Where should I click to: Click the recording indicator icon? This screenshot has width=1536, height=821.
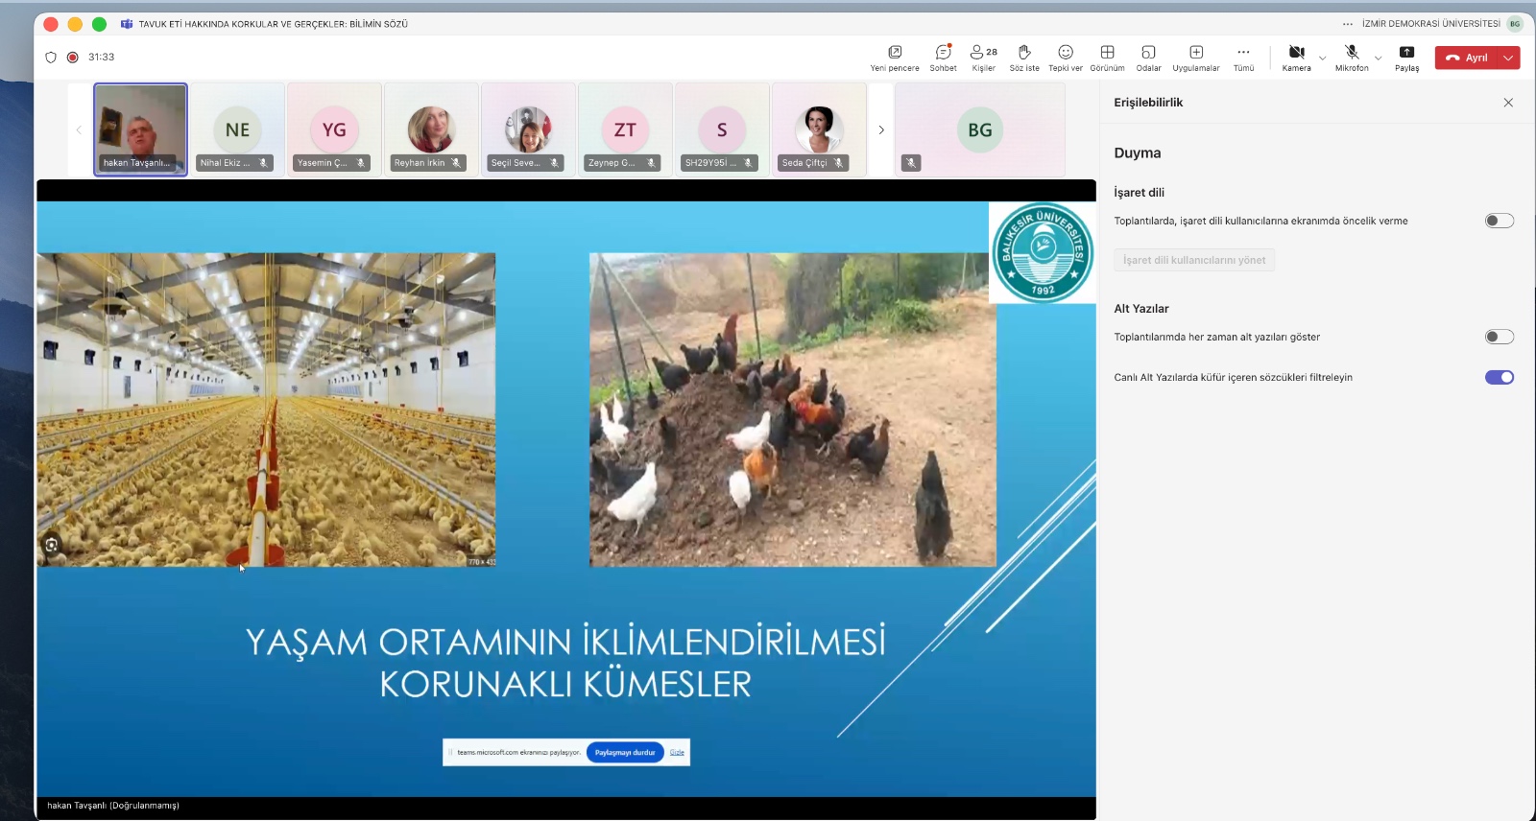tap(72, 58)
